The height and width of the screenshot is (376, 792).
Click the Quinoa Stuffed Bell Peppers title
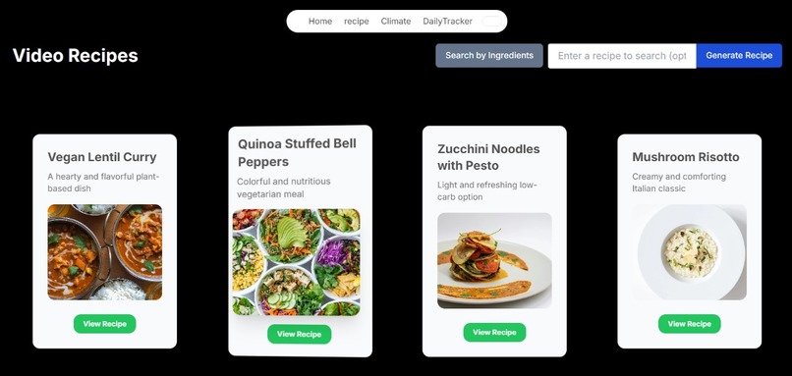point(297,152)
